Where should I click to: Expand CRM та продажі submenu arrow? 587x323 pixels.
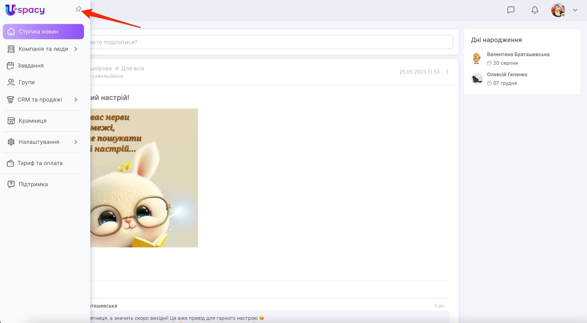pyautogui.click(x=76, y=100)
